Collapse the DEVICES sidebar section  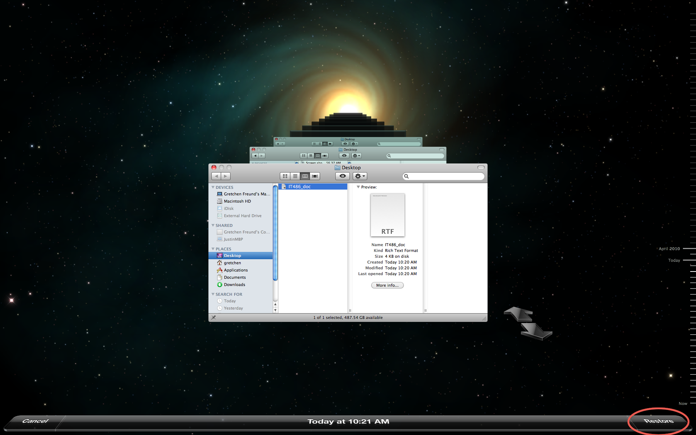pos(213,187)
